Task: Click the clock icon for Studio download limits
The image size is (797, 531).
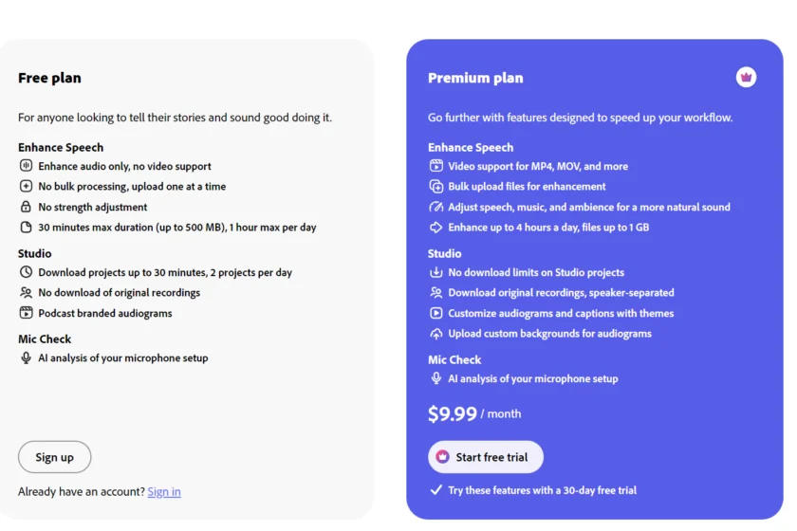Action: click(x=26, y=272)
